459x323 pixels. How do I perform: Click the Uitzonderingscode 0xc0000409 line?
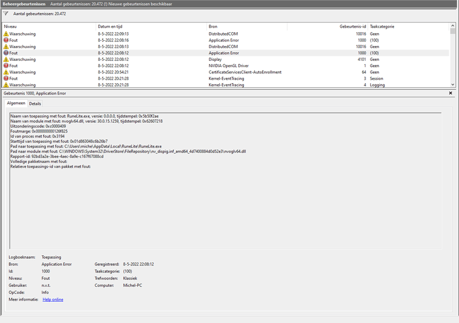pyautogui.click(x=38, y=126)
